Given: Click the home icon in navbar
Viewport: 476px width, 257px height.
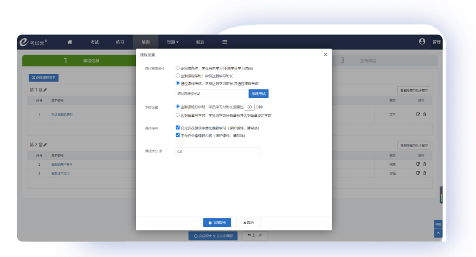Looking at the screenshot, I should coord(70,42).
